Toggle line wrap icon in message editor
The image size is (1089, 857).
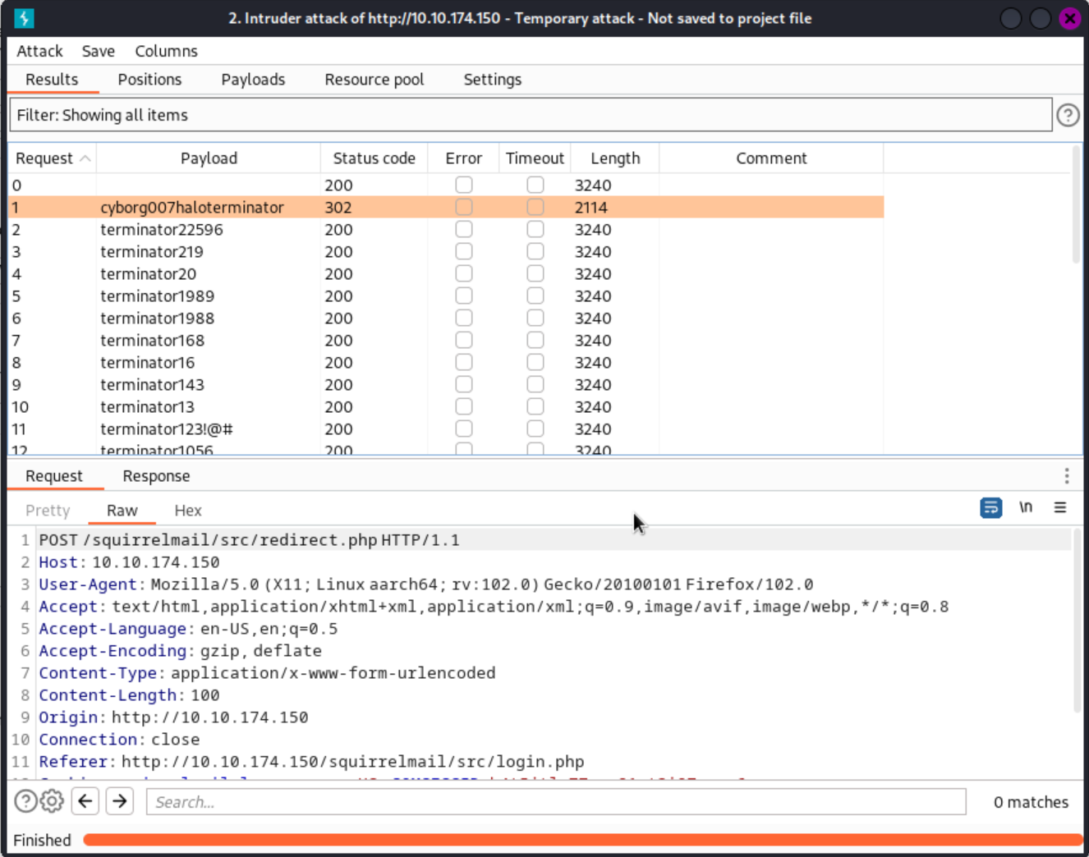tap(991, 508)
